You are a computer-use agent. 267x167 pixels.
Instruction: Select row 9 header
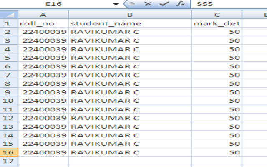tap(9, 92)
